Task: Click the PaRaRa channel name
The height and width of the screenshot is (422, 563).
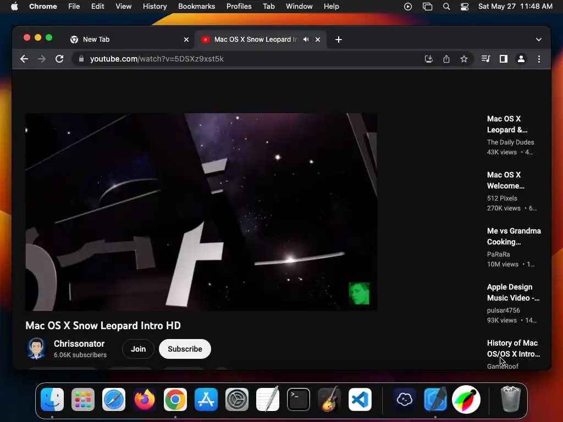Action: 498,254
